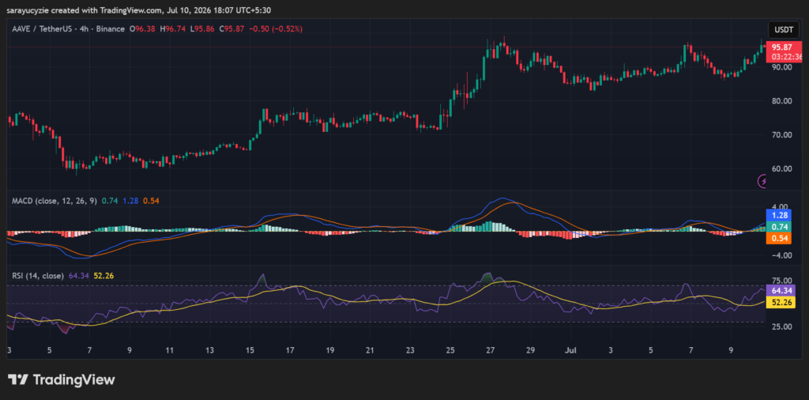The height and width of the screenshot is (400, 809).
Task: Click the 70.00 price axis label
Action: pos(782,134)
